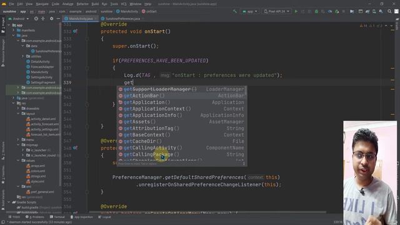Click the Make Project hammer icon
400x225 pixels.
235,11
